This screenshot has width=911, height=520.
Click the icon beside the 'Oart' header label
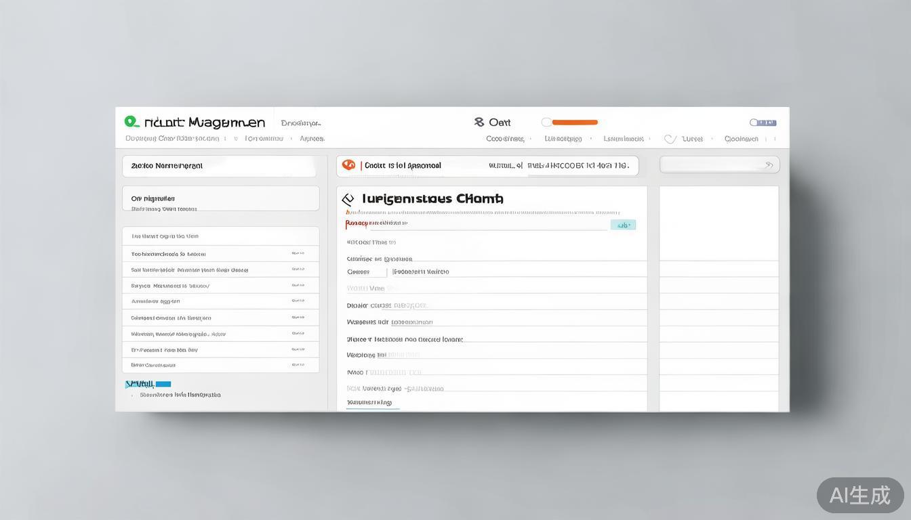pyautogui.click(x=479, y=122)
